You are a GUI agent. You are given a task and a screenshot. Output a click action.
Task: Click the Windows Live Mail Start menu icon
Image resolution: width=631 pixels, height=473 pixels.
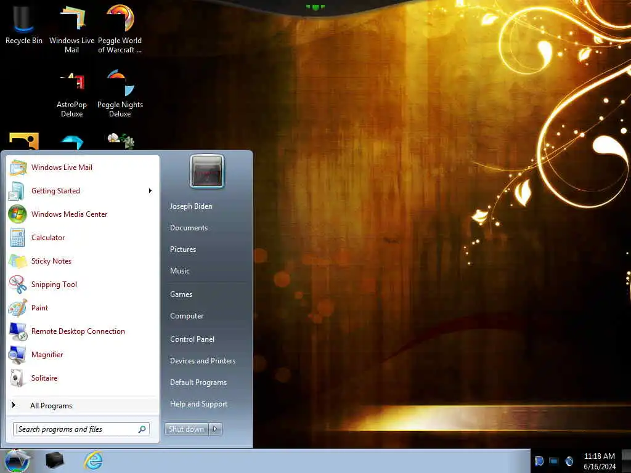click(17, 168)
